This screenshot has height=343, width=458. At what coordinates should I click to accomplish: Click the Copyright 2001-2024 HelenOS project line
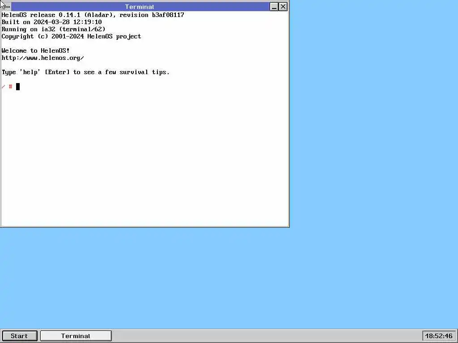coord(71,37)
